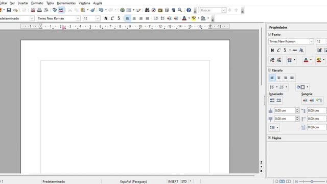Open paragraph style dropdown Predeterminado
The image size is (327, 184).
pyautogui.click(x=32, y=18)
